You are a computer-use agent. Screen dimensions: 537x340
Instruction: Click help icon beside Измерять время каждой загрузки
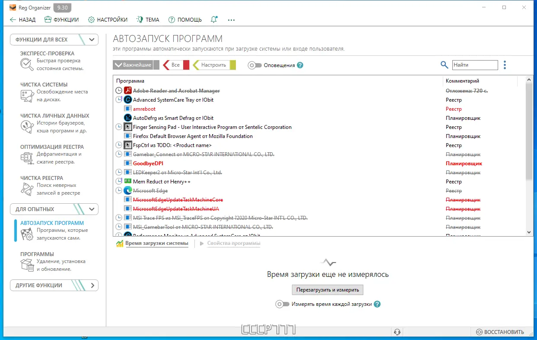tap(377, 304)
